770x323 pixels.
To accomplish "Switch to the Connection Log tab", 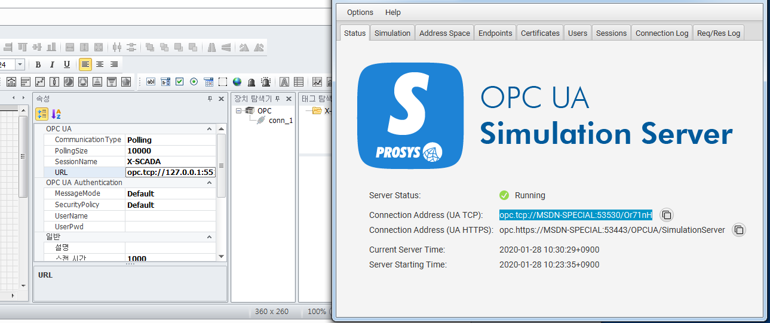I will click(x=662, y=33).
